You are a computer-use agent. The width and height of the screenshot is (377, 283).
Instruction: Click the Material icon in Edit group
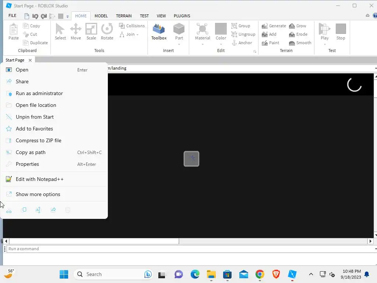202,29
